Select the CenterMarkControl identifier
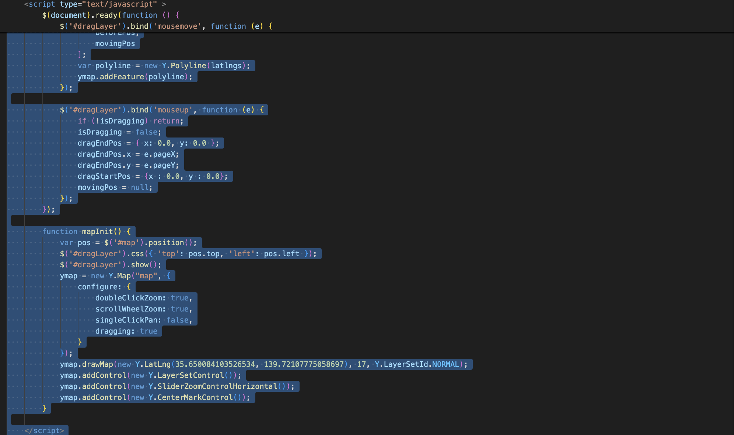This screenshot has height=435, width=734. 196,397
